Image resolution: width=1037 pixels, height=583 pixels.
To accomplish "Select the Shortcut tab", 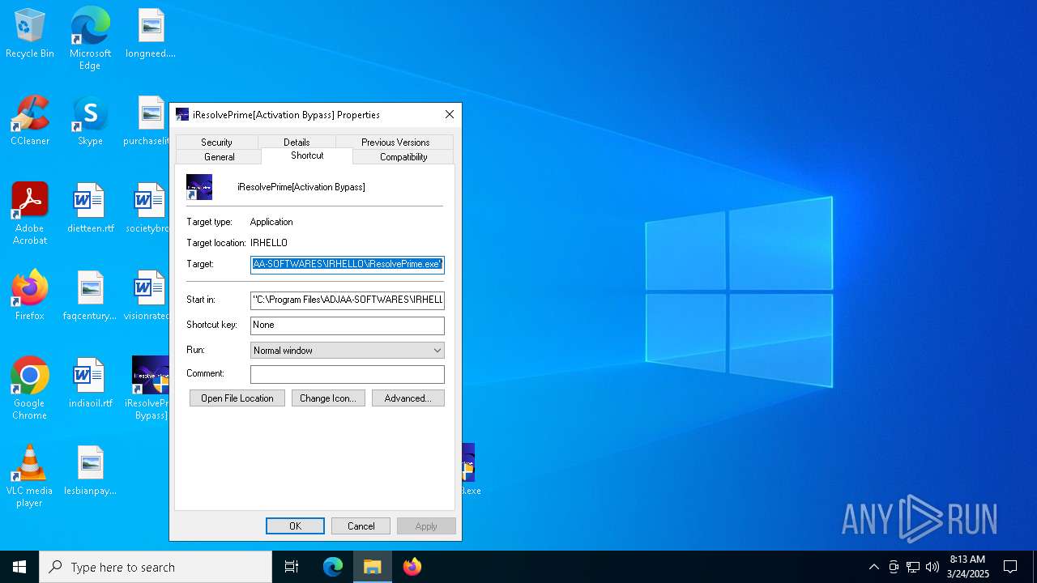I will (307, 155).
